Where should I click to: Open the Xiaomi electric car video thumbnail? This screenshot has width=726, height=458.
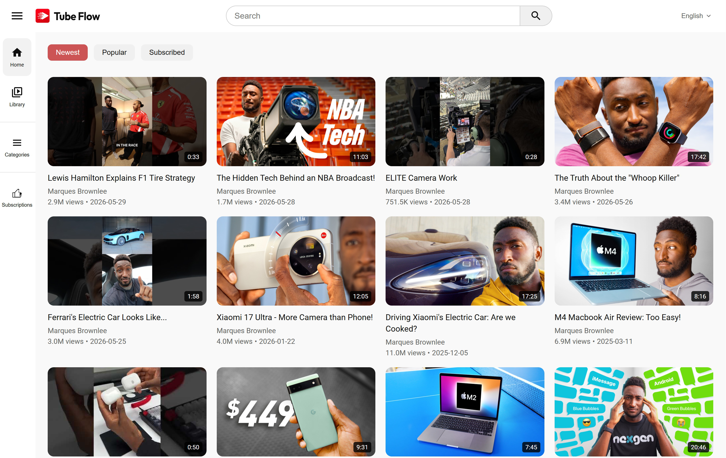coord(465,261)
